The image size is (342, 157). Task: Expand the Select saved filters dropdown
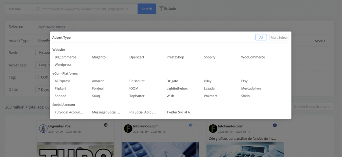coord(55,27)
